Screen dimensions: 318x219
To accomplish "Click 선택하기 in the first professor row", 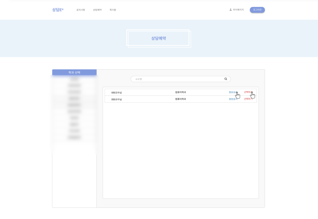I will click(248, 92).
